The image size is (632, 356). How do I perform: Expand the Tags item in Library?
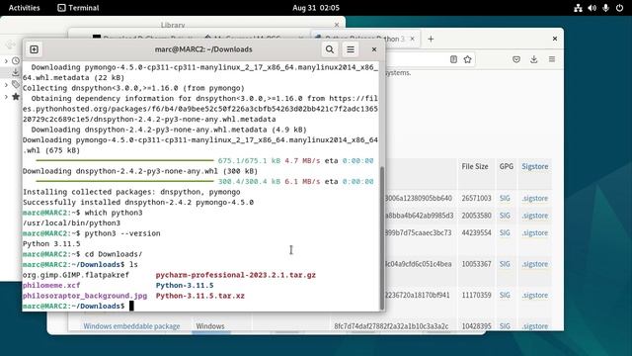[x=6, y=85]
